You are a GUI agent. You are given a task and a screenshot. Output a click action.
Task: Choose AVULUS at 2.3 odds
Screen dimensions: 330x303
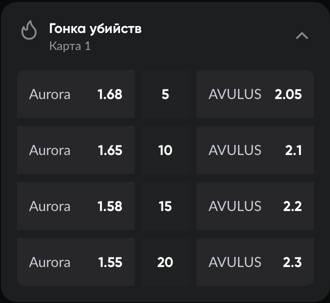pos(255,262)
